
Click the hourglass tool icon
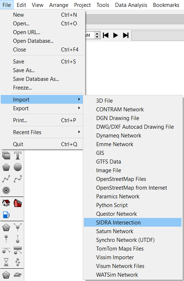point(6,262)
